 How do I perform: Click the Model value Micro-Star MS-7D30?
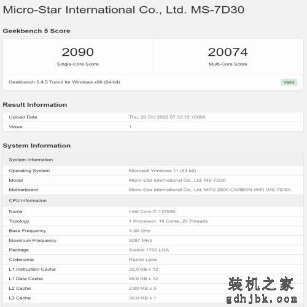[177, 180]
